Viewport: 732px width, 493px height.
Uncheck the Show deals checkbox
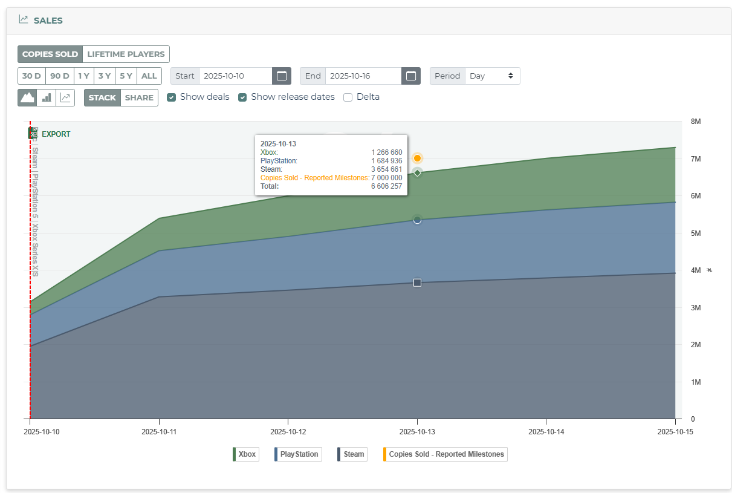click(x=171, y=97)
